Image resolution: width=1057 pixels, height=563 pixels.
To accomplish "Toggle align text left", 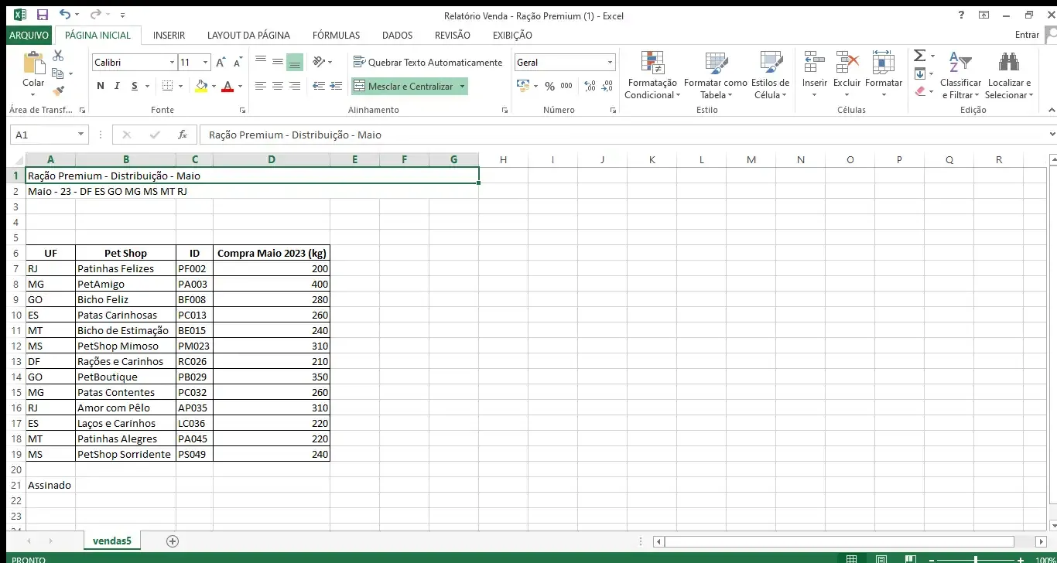I will tap(261, 86).
